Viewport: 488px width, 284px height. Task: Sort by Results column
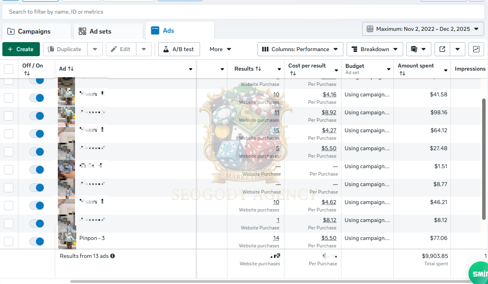click(258, 69)
